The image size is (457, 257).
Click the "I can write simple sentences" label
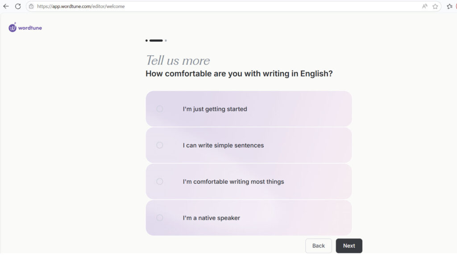click(223, 145)
